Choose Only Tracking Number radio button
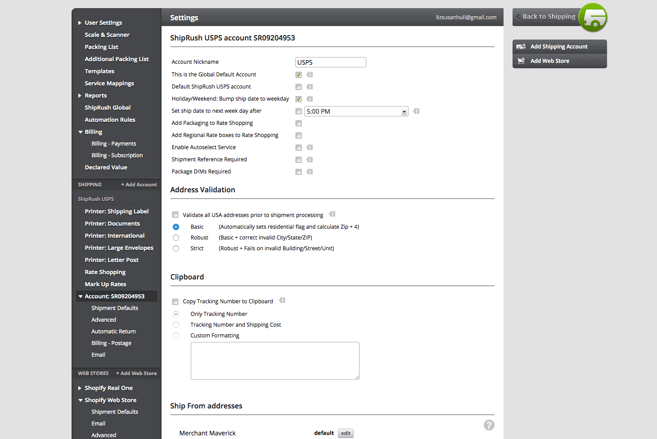 pyautogui.click(x=176, y=314)
